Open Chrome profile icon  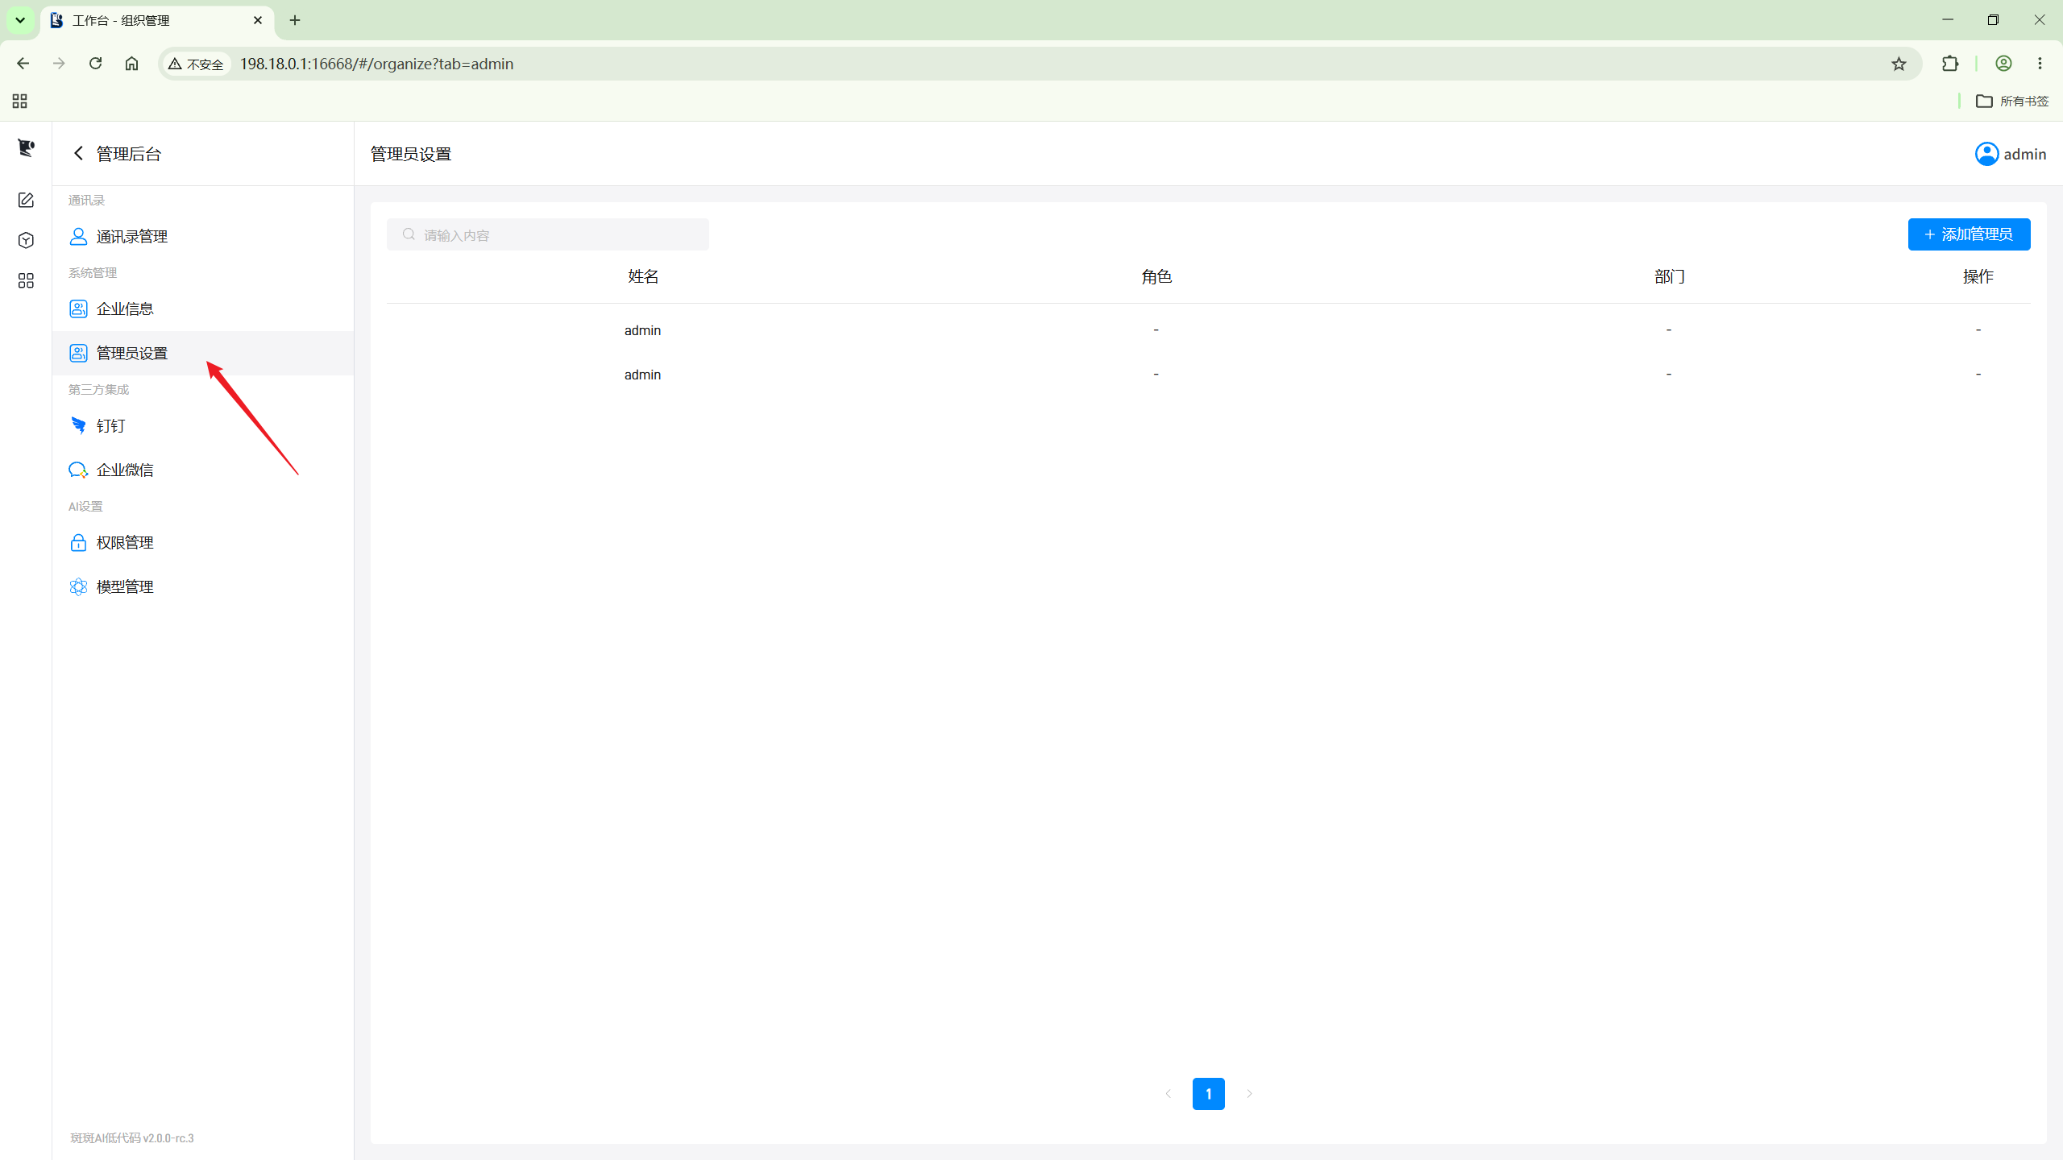pos(2003,64)
